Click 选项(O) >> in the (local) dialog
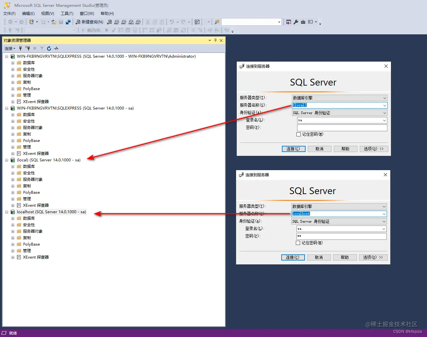 pyautogui.click(x=374, y=149)
